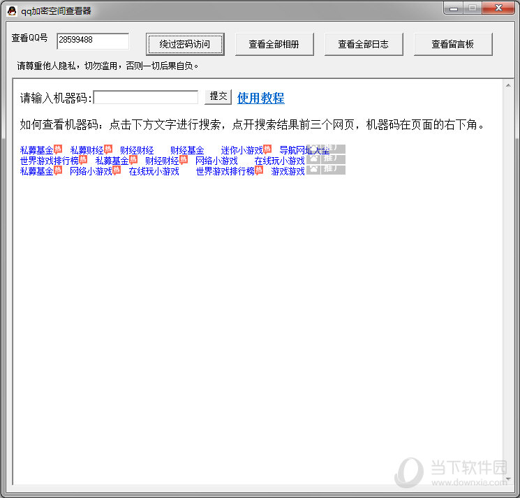Click the scroll down arrow of the content panel
This screenshot has width=520, height=498.
pyautogui.click(x=508, y=479)
